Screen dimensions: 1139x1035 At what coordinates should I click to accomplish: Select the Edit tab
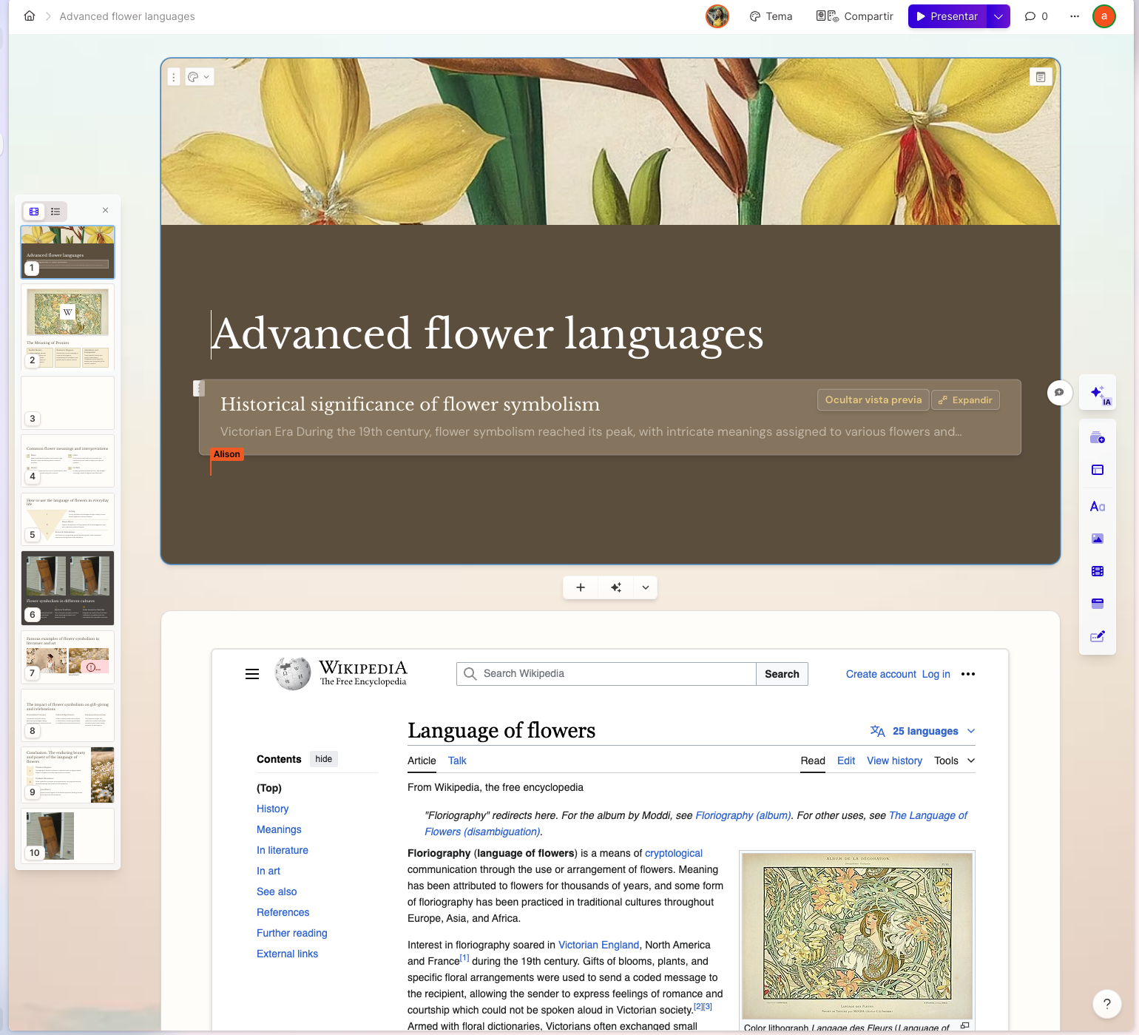click(846, 761)
